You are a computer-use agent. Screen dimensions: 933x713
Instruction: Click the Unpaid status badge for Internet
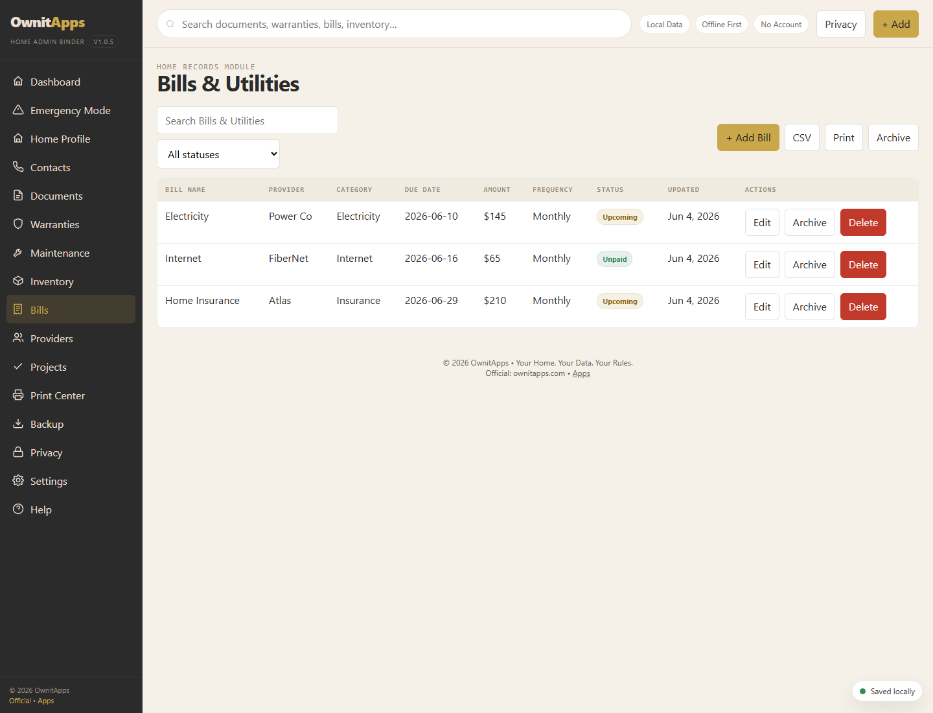point(614,259)
